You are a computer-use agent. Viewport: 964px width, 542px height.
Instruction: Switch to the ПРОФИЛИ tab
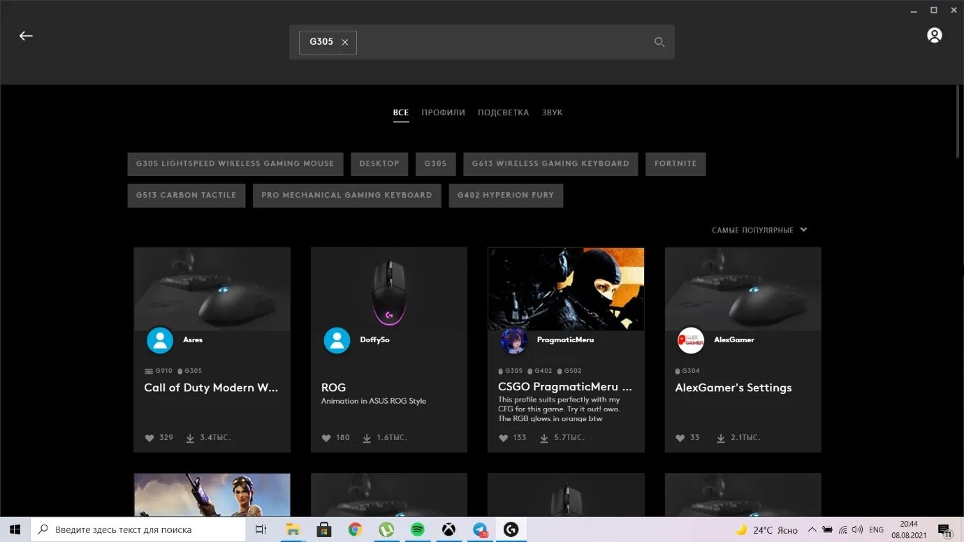tap(443, 112)
